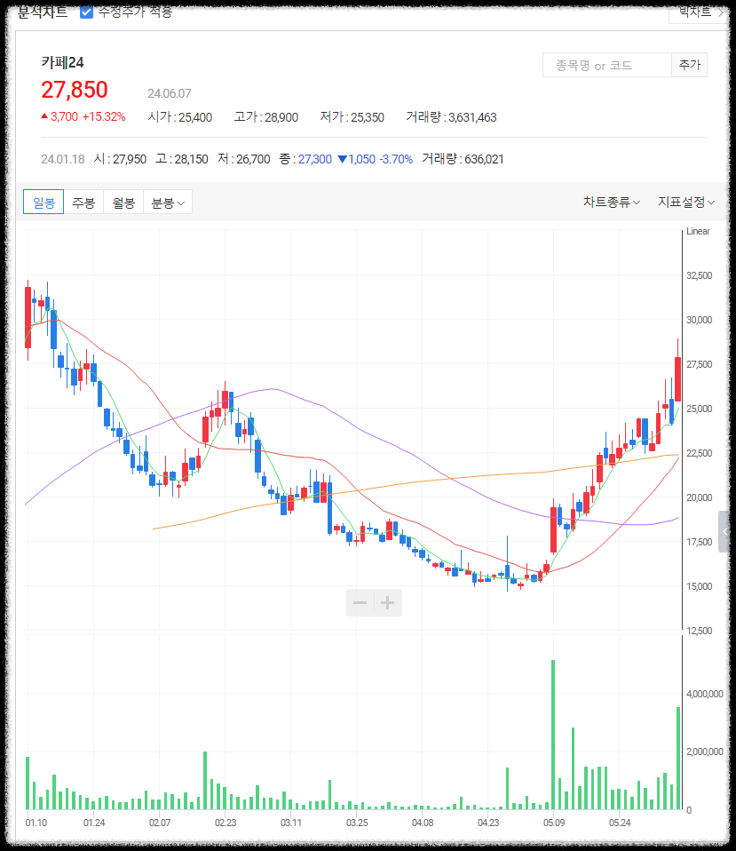Click the 4,000,000 volume axis label

point(705,694)
